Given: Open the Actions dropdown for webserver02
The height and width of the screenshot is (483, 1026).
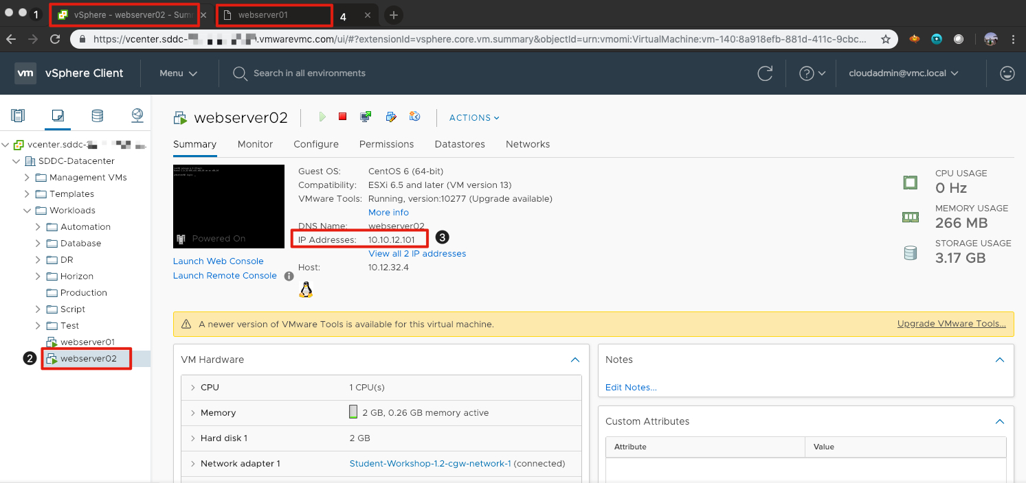Looking at the screenshot, I should tap(473, 117).
